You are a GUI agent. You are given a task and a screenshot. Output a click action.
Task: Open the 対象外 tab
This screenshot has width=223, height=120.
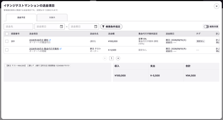coord(52,18)
